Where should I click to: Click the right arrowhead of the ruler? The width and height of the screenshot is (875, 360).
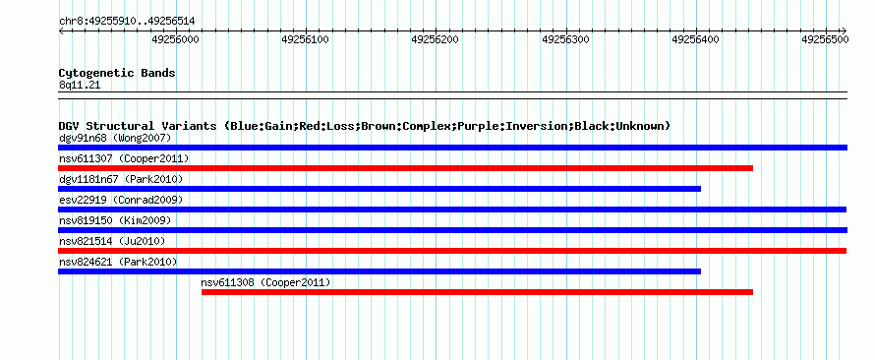[x=844, y=30]
